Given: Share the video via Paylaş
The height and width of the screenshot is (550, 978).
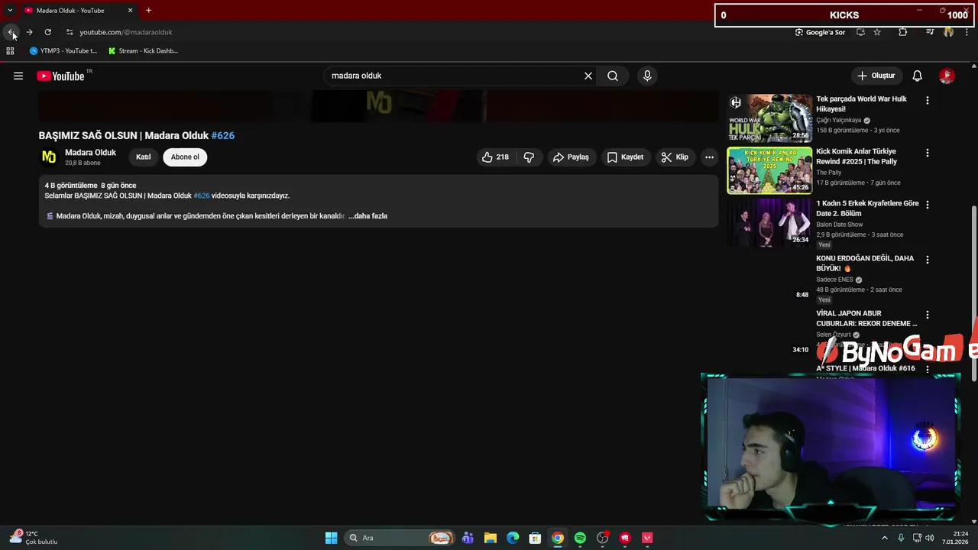Looking at the screenshot, I should (571, 157).
